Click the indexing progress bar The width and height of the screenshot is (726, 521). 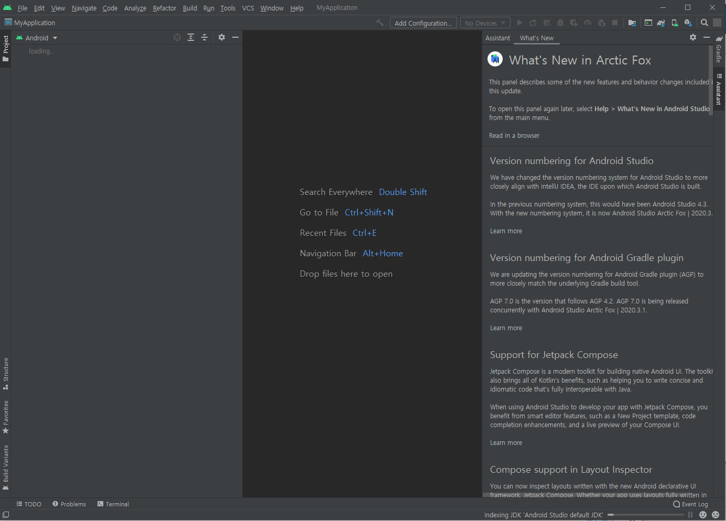pyautogui.click(x=646, y=515)
